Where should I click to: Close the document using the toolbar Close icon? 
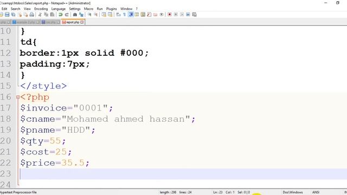coord(20,15)
